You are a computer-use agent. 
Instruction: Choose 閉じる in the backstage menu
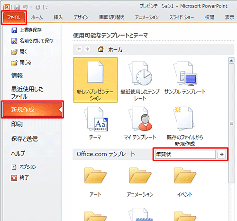pyautogui.click(x=21, y=63)
